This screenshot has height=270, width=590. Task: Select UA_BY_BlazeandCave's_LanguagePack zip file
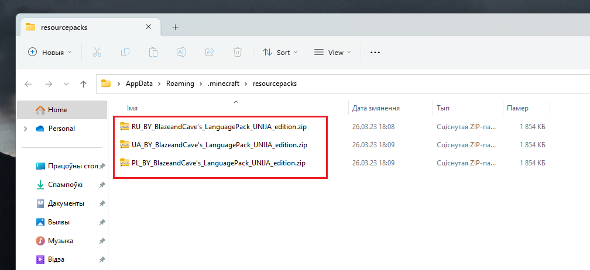click(x=219, y=144)
